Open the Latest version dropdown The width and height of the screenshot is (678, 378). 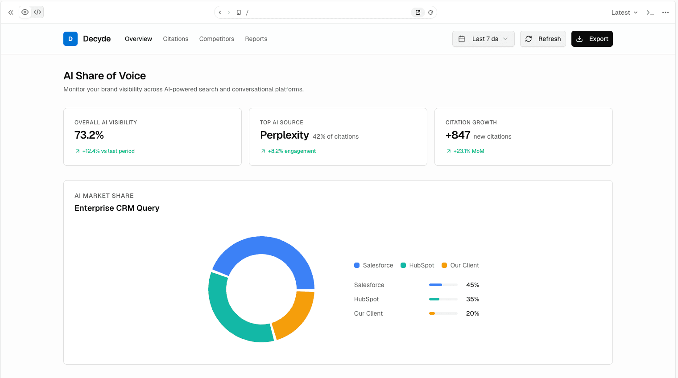point(624,12)
